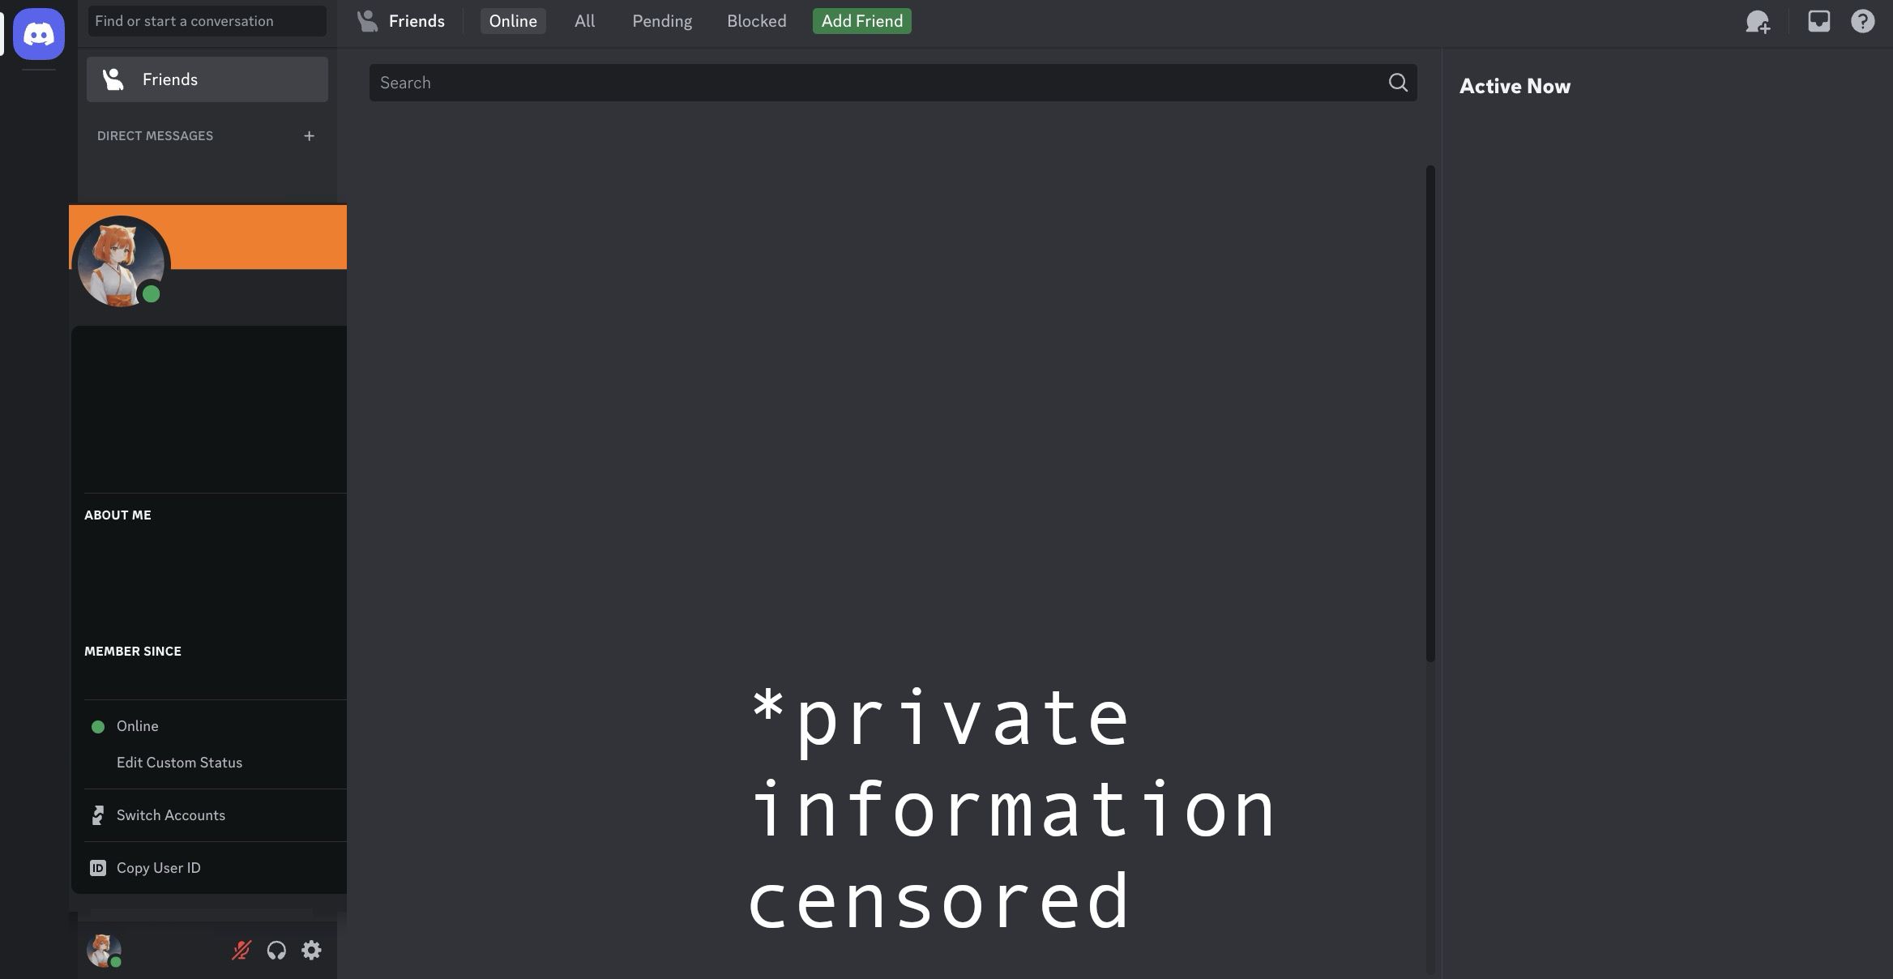Select the Pending tab in friends panel
Image resolution: width=1893 pixels, height=979 pixels.
(663, 19)
